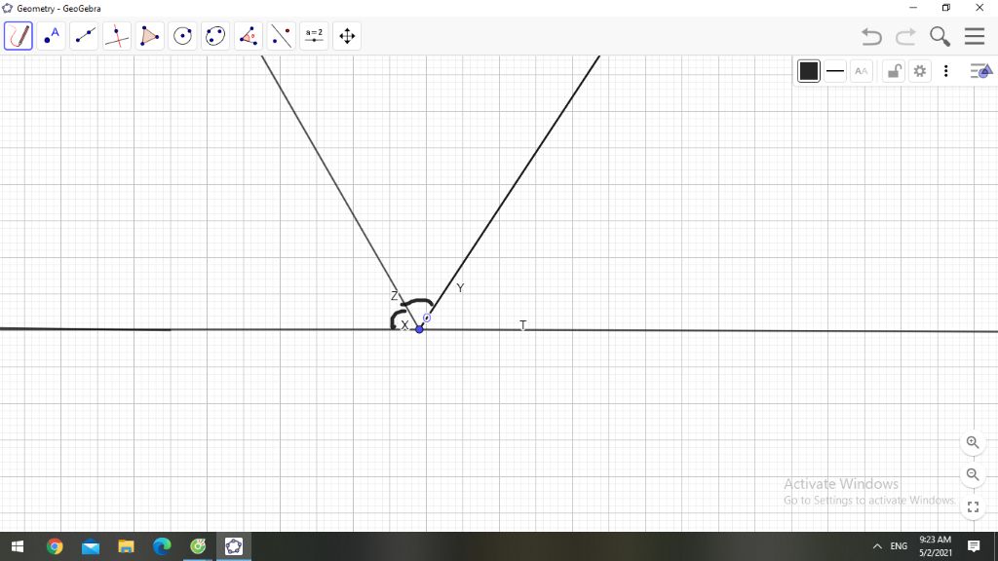Image resolution: width=998 pixels, height=561 pixels.
Task: Click the GeoGebra taskbar icon
Action: click(234, 546)
